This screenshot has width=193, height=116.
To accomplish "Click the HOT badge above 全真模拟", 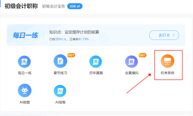I will tap(143, 55).
